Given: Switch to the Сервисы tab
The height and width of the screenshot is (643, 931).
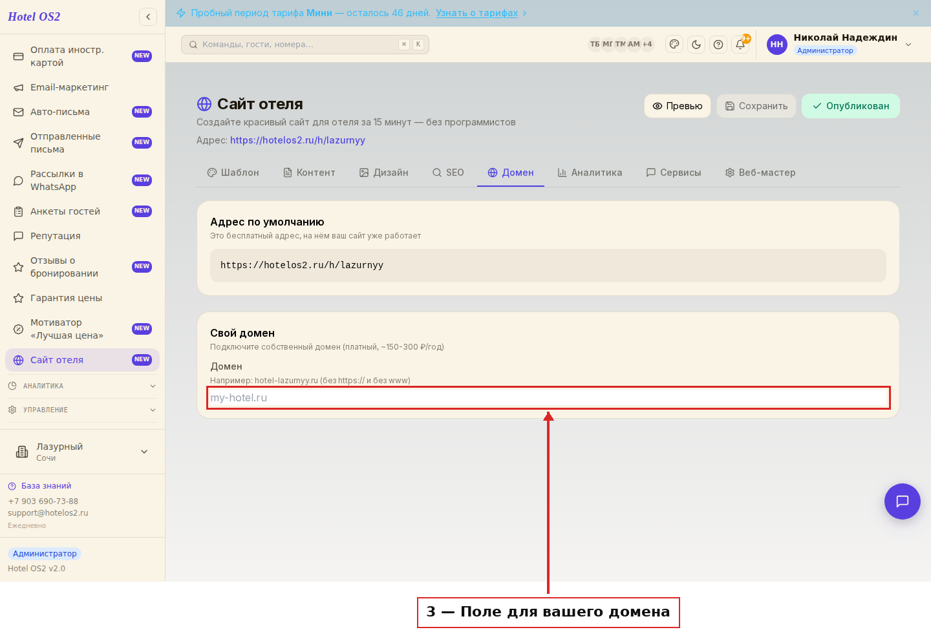Looking at the screenshot, I should (674, 173).
